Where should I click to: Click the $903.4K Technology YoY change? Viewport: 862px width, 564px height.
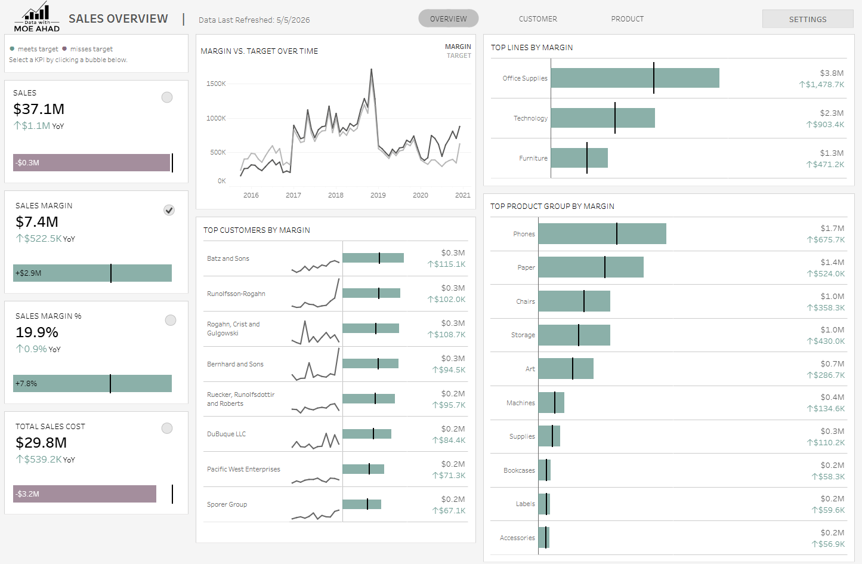825,125
